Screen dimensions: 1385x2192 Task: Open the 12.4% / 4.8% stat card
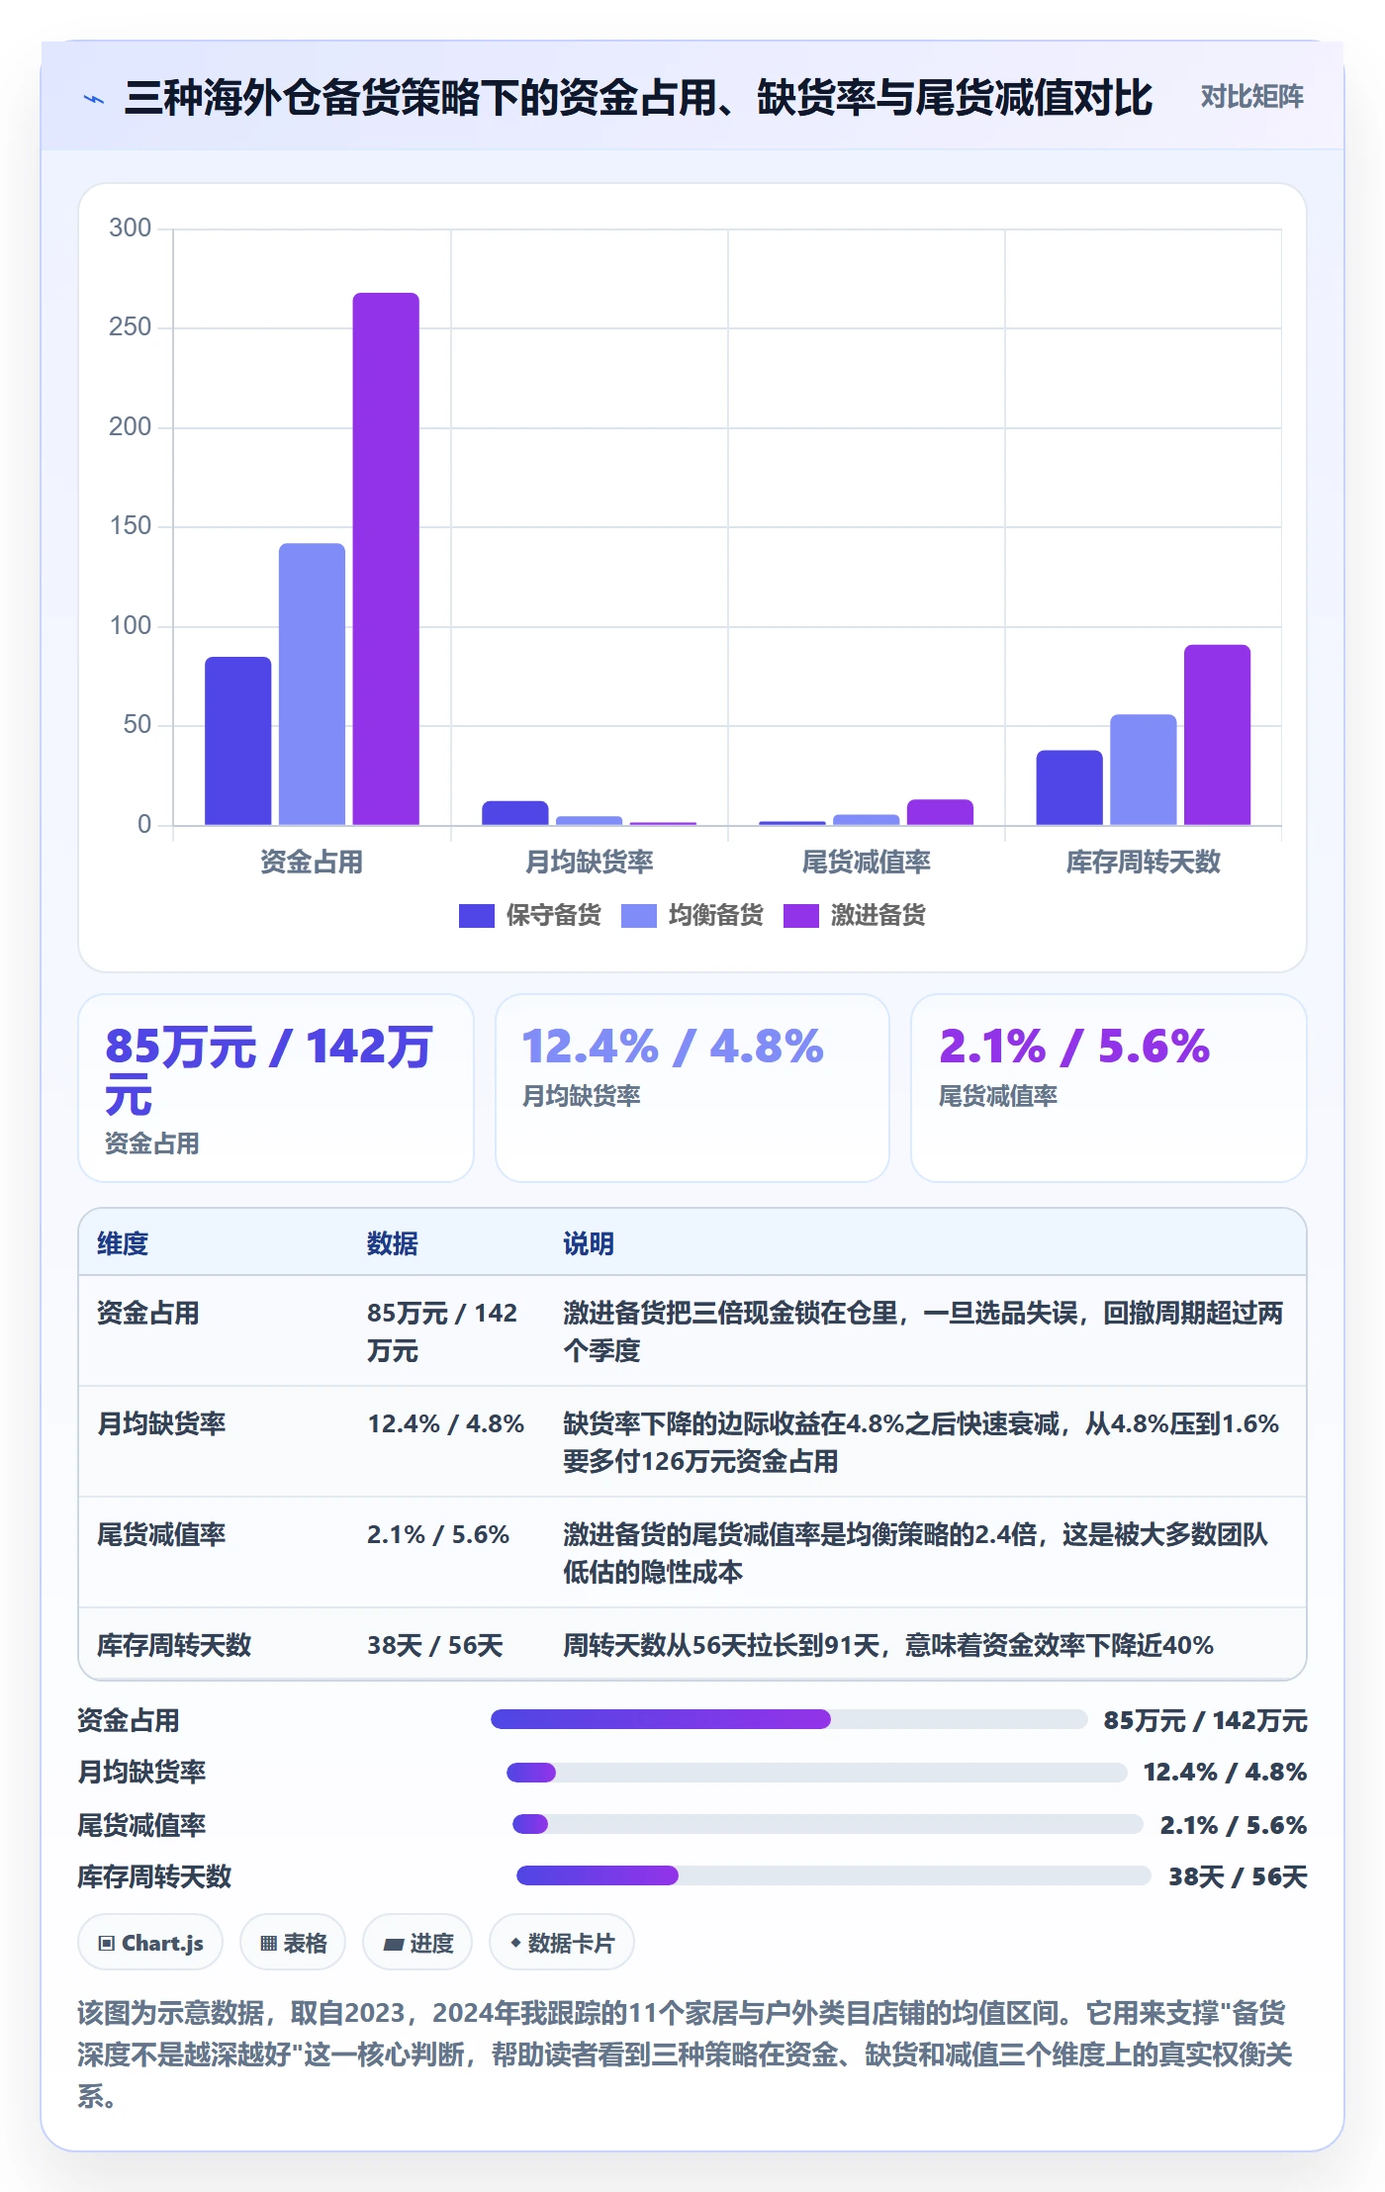pyautogui.click(x=692, y=1088)
